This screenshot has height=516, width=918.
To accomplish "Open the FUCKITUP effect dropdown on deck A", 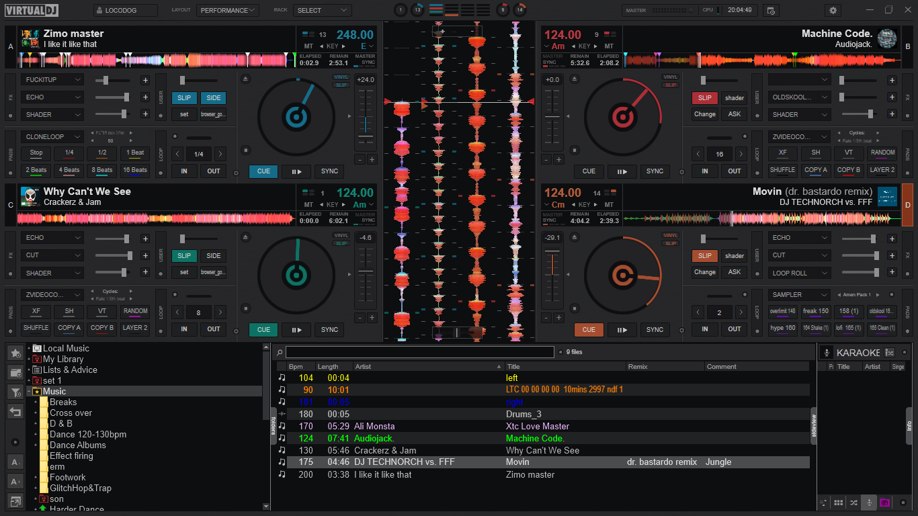I will coord(52,80).
